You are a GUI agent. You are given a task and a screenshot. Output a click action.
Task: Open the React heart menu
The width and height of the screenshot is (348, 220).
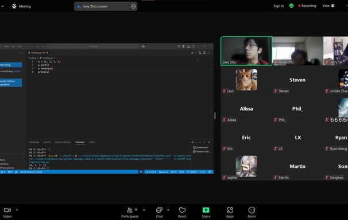(182, 213)
